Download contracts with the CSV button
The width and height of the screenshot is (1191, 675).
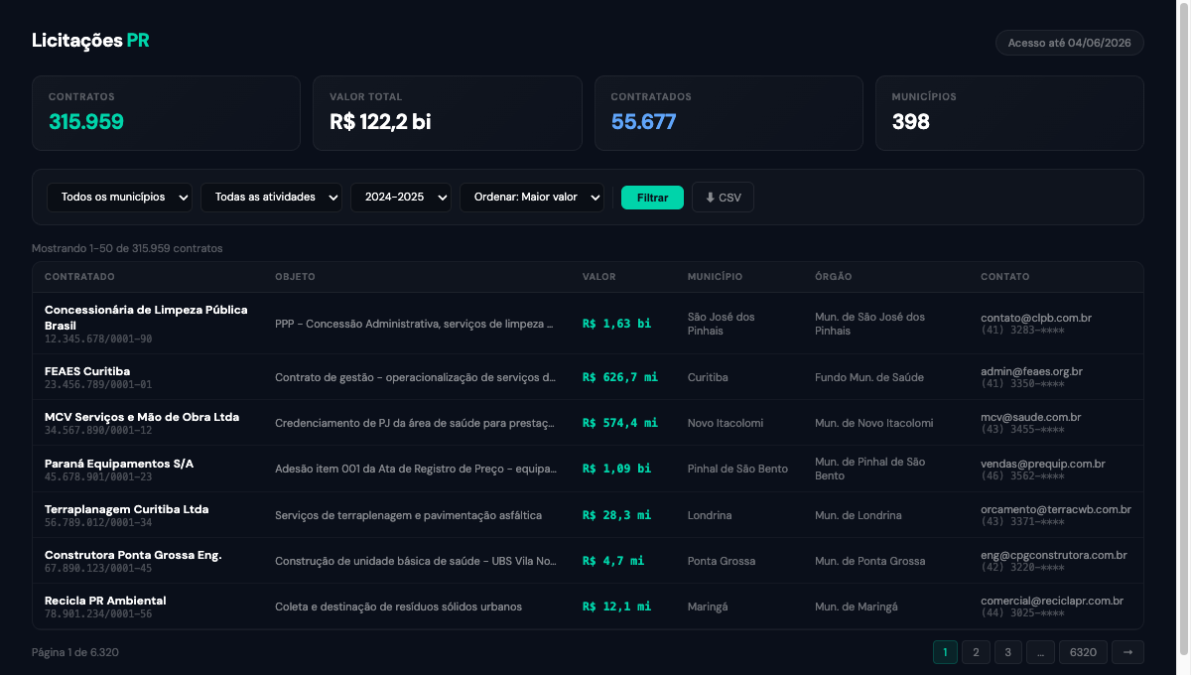723,198
